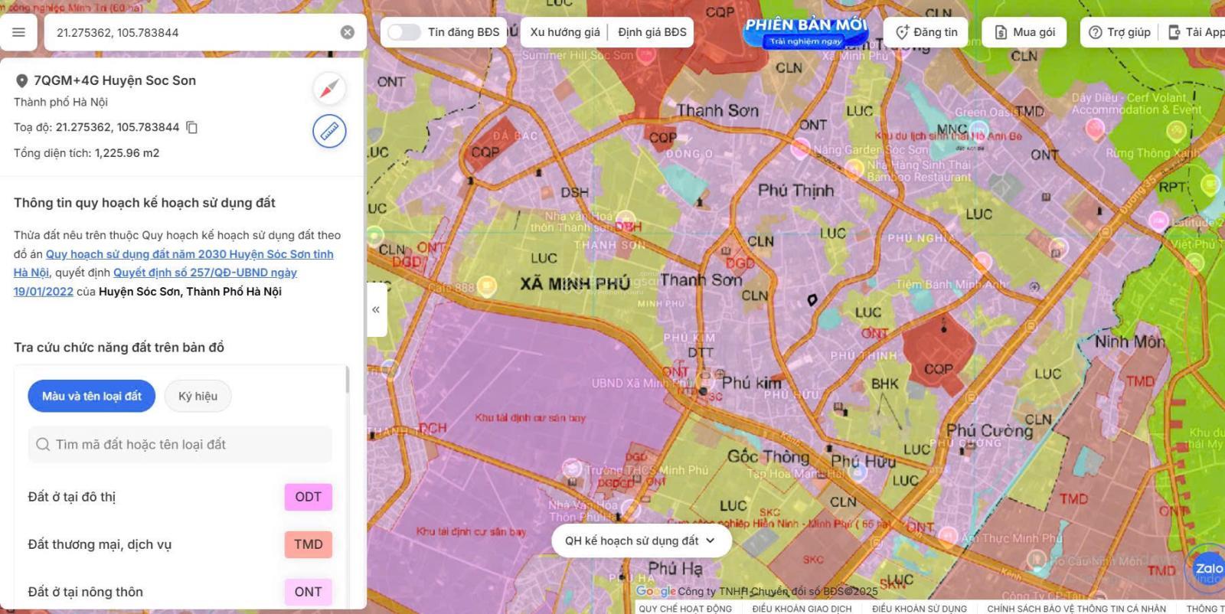
Task: Open Quyết định số 257/QĐ-UBND link
Action: click(x=204, y=273)
